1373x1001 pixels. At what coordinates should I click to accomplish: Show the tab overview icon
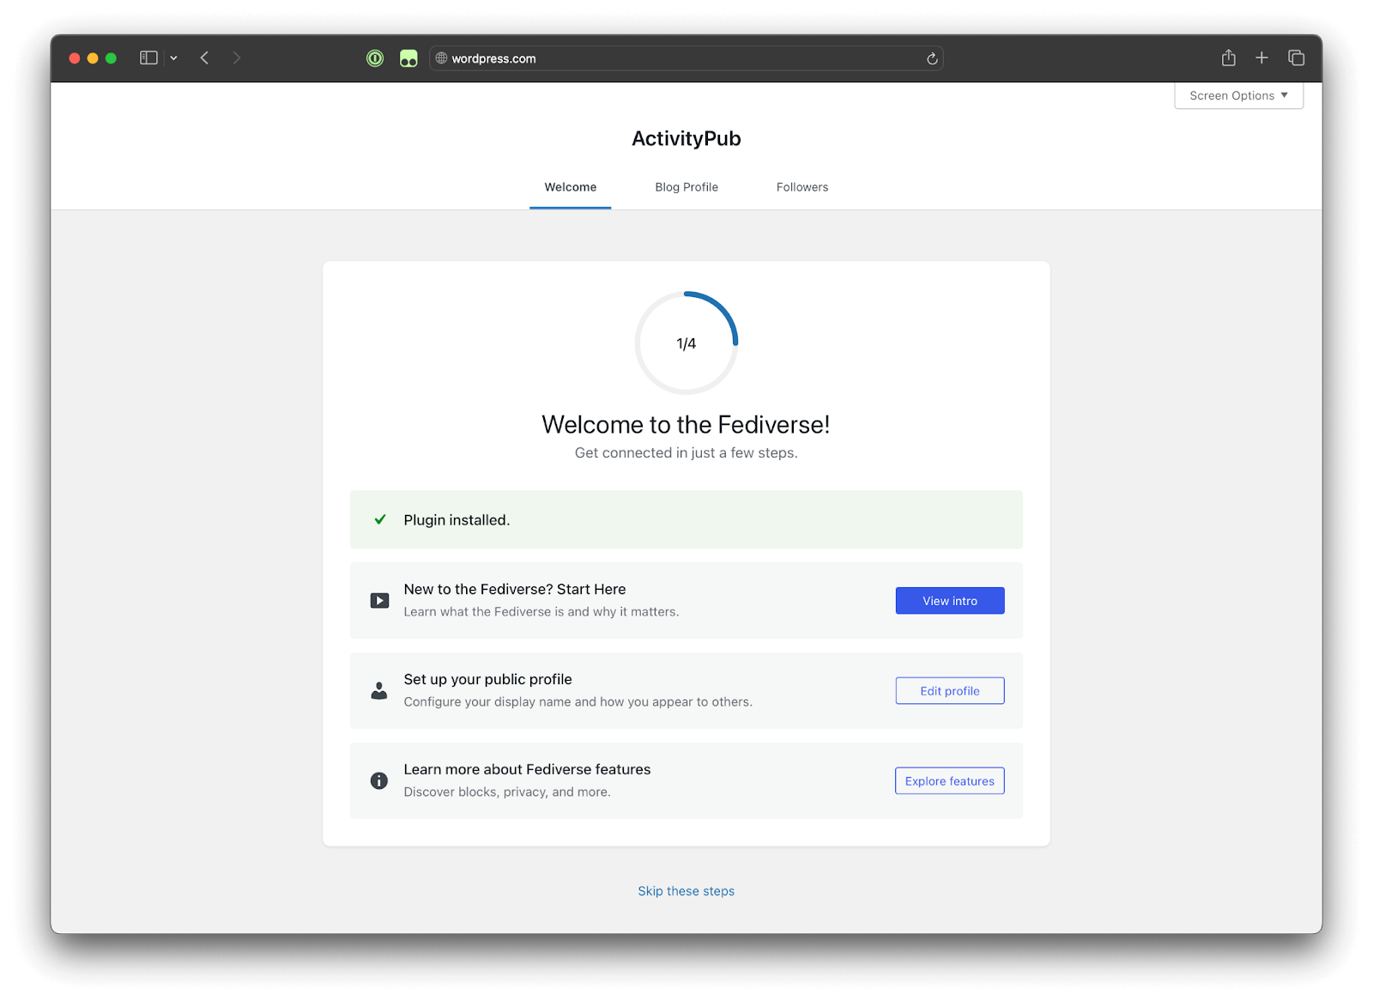pyautogui.click(x=1296, y=58)
